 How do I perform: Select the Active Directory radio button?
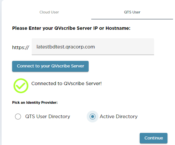pos(93,117)
